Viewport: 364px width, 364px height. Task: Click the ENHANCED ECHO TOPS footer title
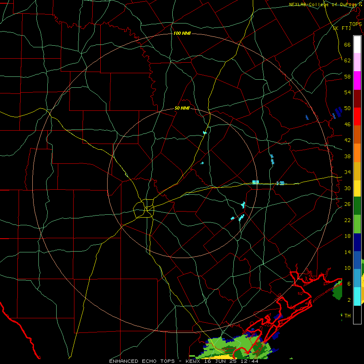tap(142, 361)
